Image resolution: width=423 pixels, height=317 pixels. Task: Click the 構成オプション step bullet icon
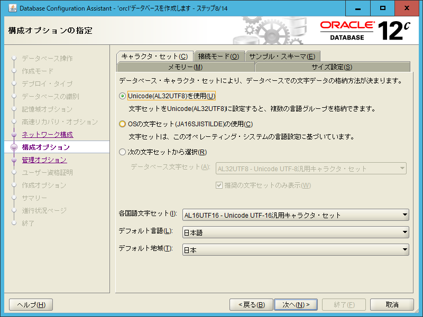point(14,147)
